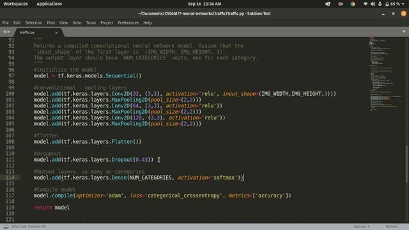Screen dimensions: 409x230
Task: Click line number 117 in gutter
Action: coord(10,195)
